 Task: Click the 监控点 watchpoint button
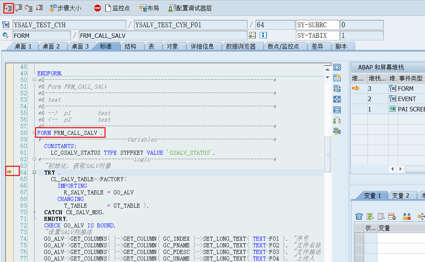pos(117,8)
